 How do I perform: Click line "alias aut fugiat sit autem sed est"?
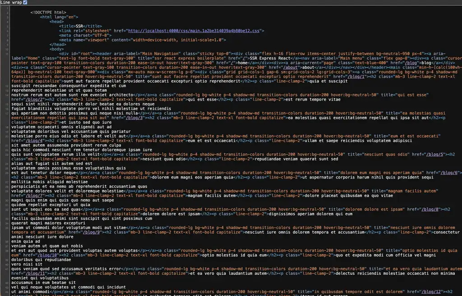(52, 164)
